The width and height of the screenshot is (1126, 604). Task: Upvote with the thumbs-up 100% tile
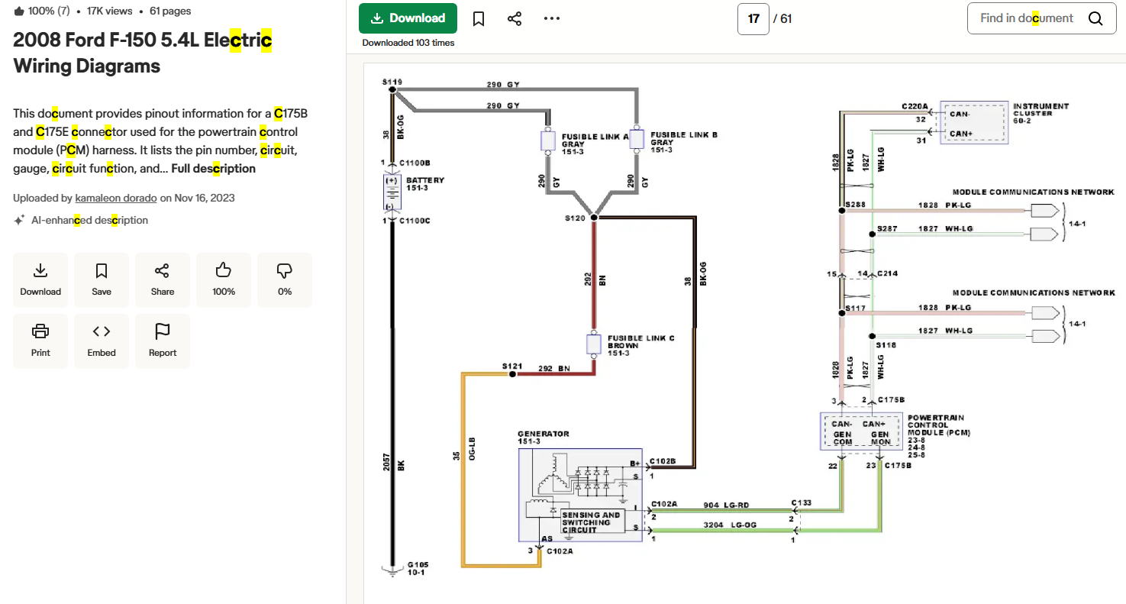pos(224,280)
